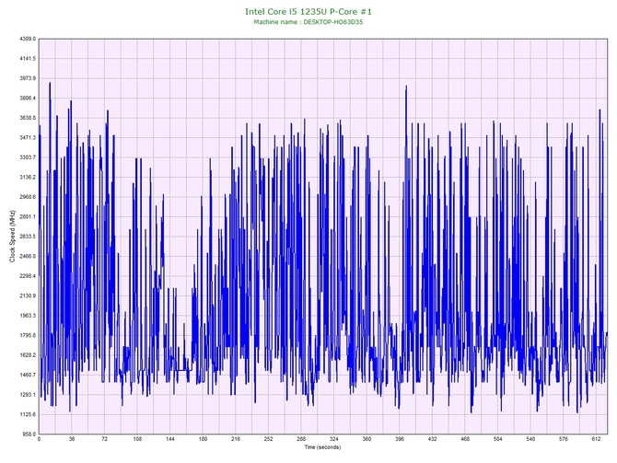This screenshot has height=463, width=617.
Task: Click the y-axis value 3638.8
Action: click(28, 118)
